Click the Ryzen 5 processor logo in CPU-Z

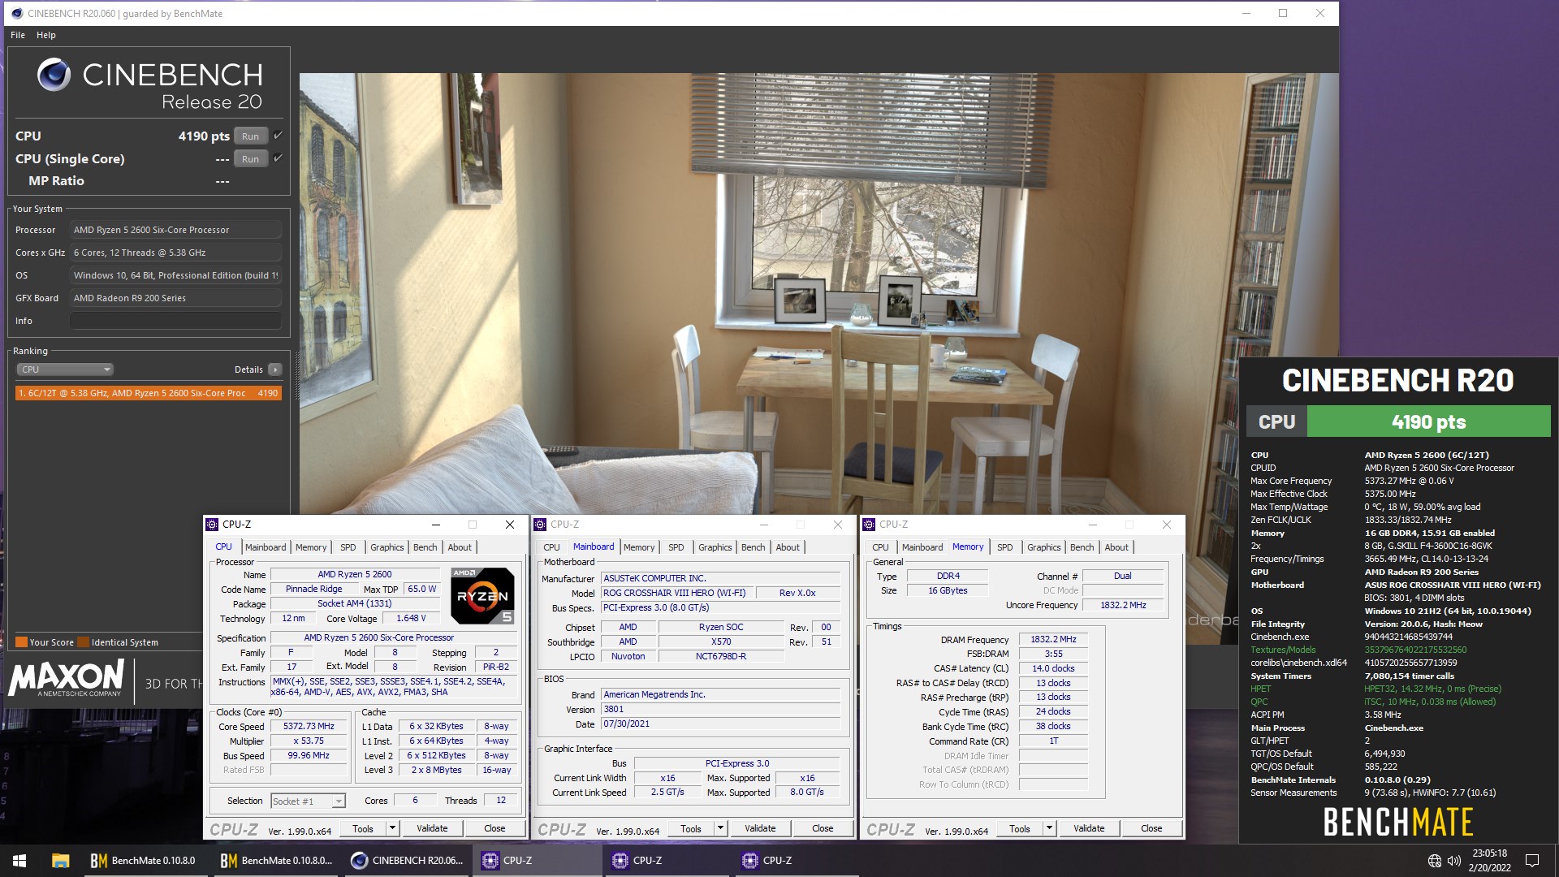(482, 595)
